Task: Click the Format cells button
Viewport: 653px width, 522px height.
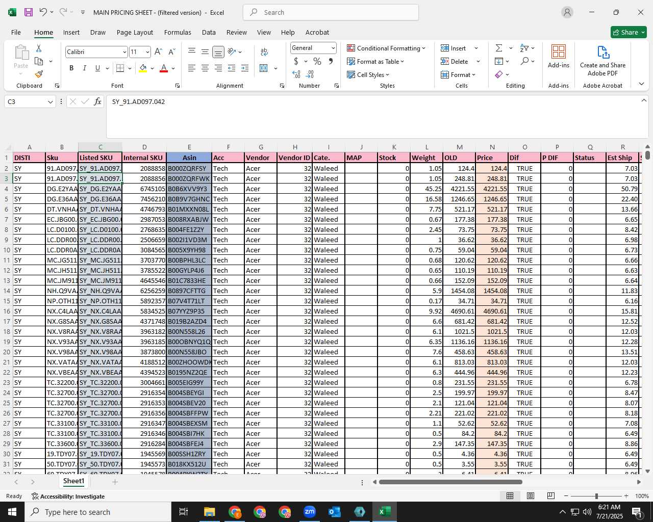Action: [x=458, y=74]
